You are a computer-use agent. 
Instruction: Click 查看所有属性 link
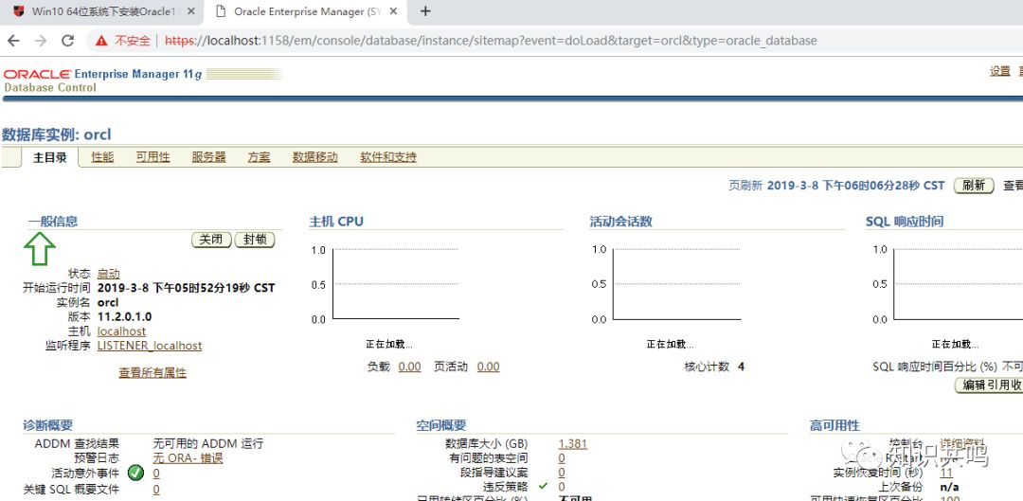point(153,373)
